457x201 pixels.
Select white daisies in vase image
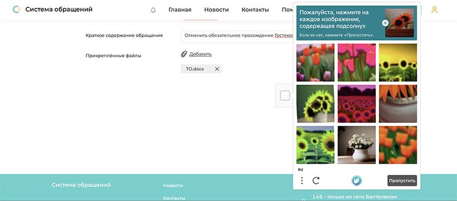coord(357,145)
